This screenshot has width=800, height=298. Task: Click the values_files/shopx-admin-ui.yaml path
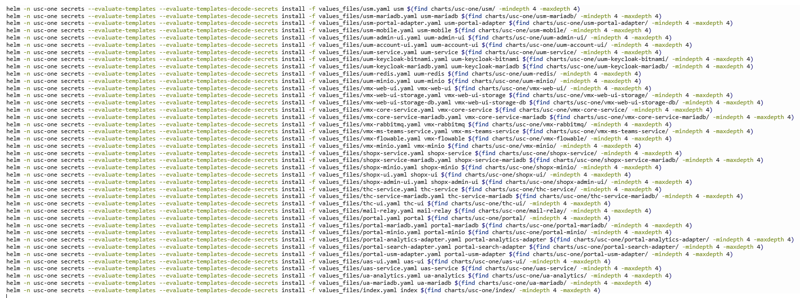coord(373,182)
